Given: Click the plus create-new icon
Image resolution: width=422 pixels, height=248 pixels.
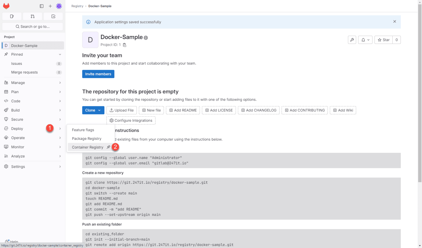Looking at the screenshot, I should [x=50, y=6].
